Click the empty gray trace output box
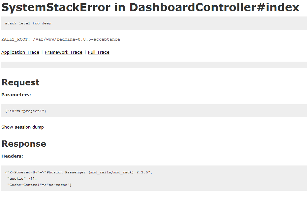This screenshot has height=208, width=307. tap(154, 65)
